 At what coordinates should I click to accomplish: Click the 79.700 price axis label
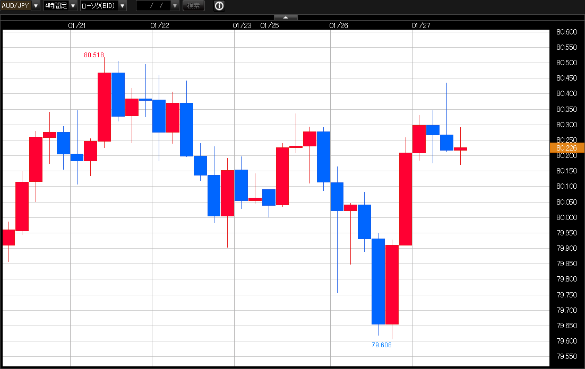[x=567, y=310]
